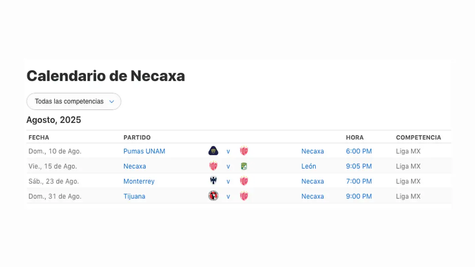Click the chevron on the competitions filter
This screenshot has width=475, height=267.
(x=112, y=101)
